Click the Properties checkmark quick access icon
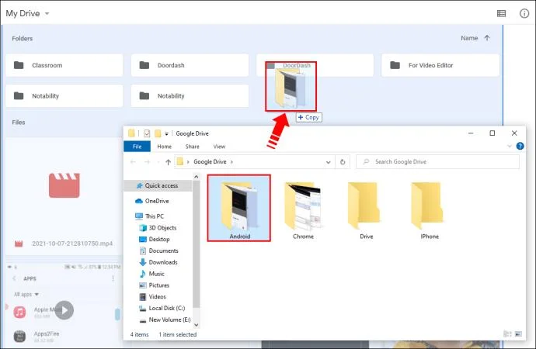Screen dimensions: 536x349 click(147, 133)
